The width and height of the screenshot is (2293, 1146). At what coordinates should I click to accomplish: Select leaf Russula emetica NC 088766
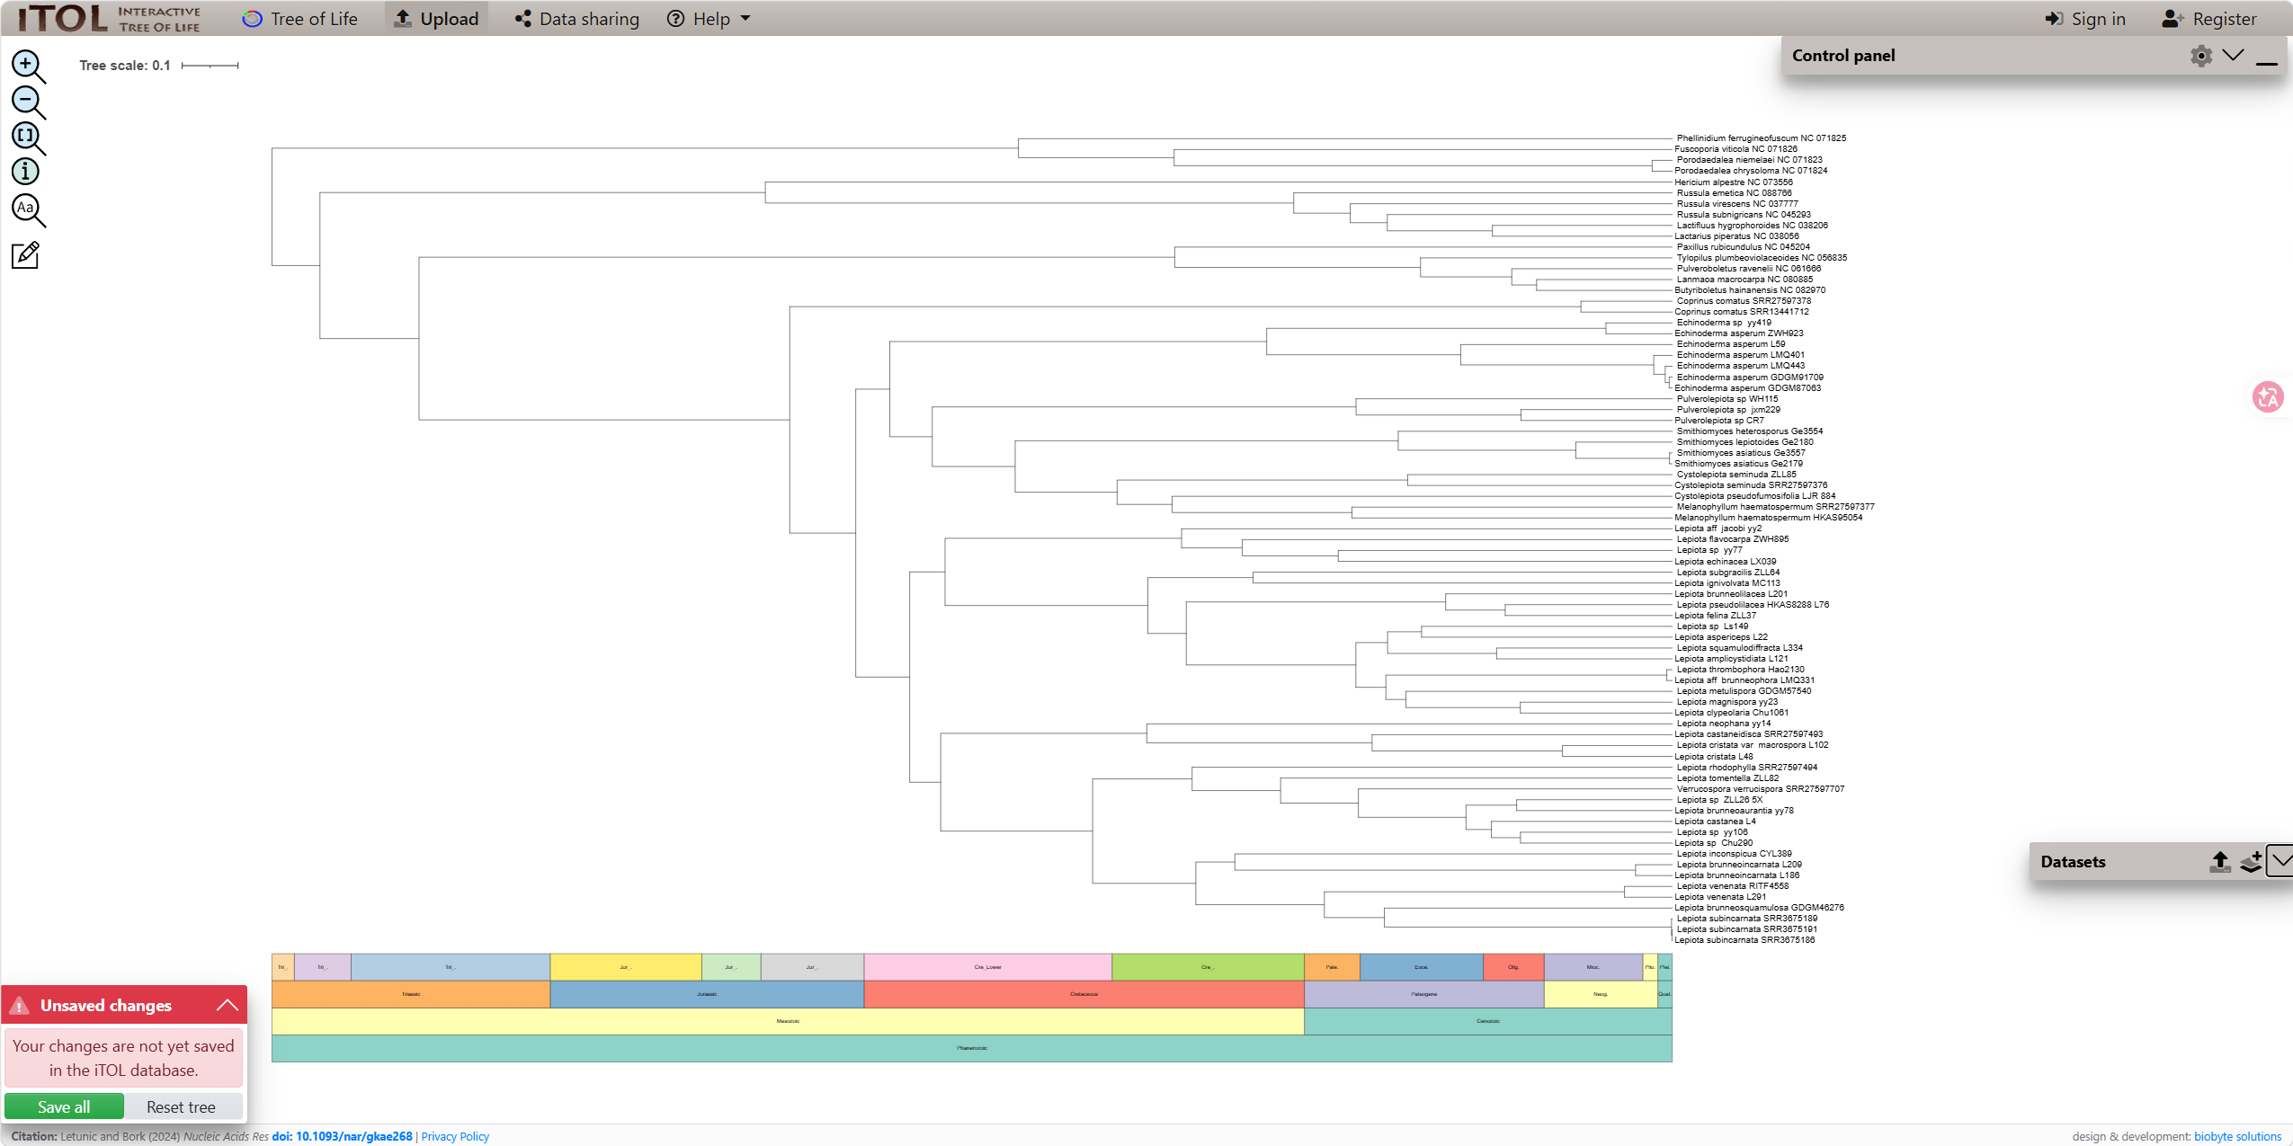pos(1734,193)
